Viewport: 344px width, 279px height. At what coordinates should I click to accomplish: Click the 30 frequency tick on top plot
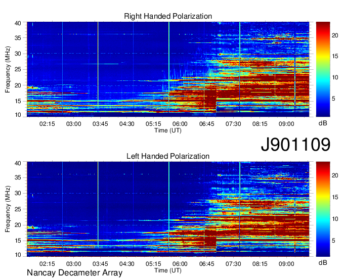click(18, 54)
